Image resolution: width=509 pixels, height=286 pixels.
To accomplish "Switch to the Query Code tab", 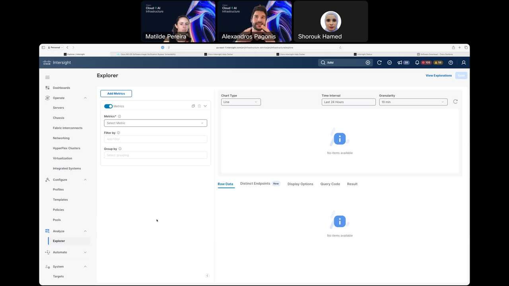I will coord(330,184).
